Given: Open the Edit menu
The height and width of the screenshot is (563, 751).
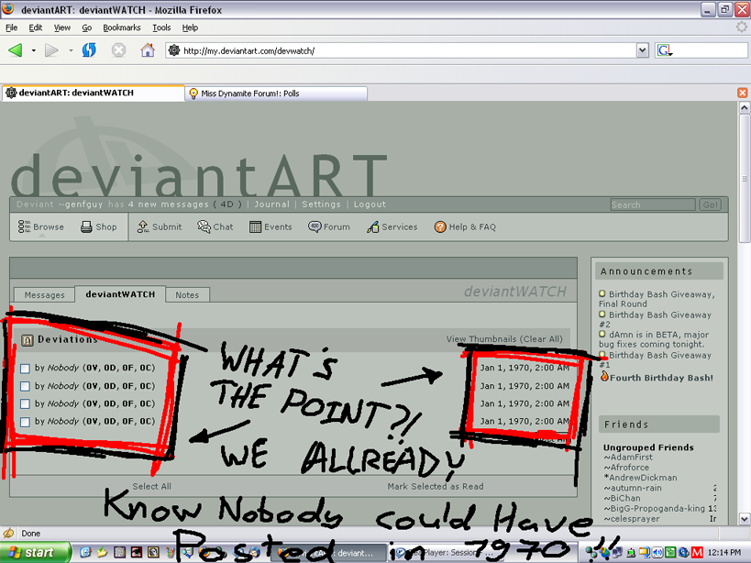Looking at the screenshot, I should 36,28.
